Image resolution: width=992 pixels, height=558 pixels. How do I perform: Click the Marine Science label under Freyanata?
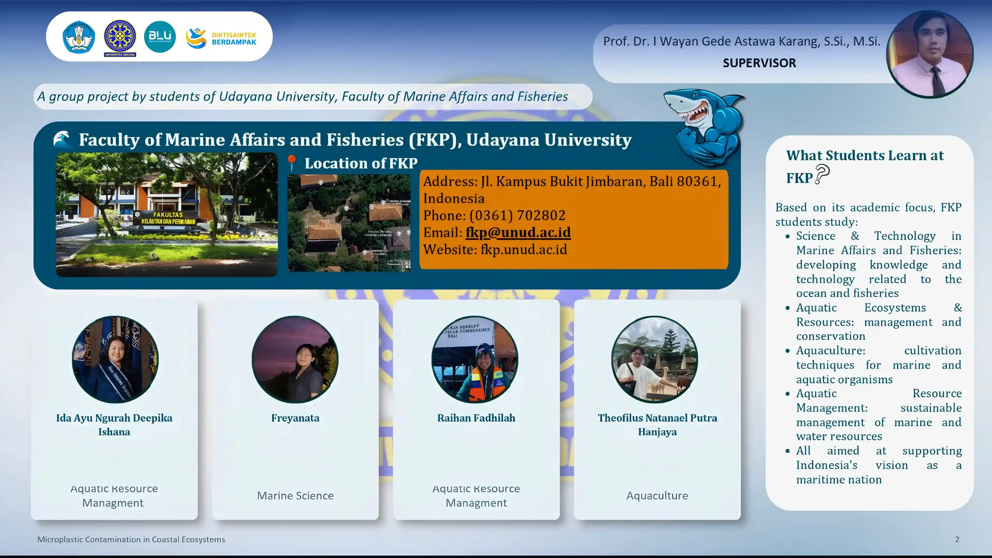coord(295,496)
